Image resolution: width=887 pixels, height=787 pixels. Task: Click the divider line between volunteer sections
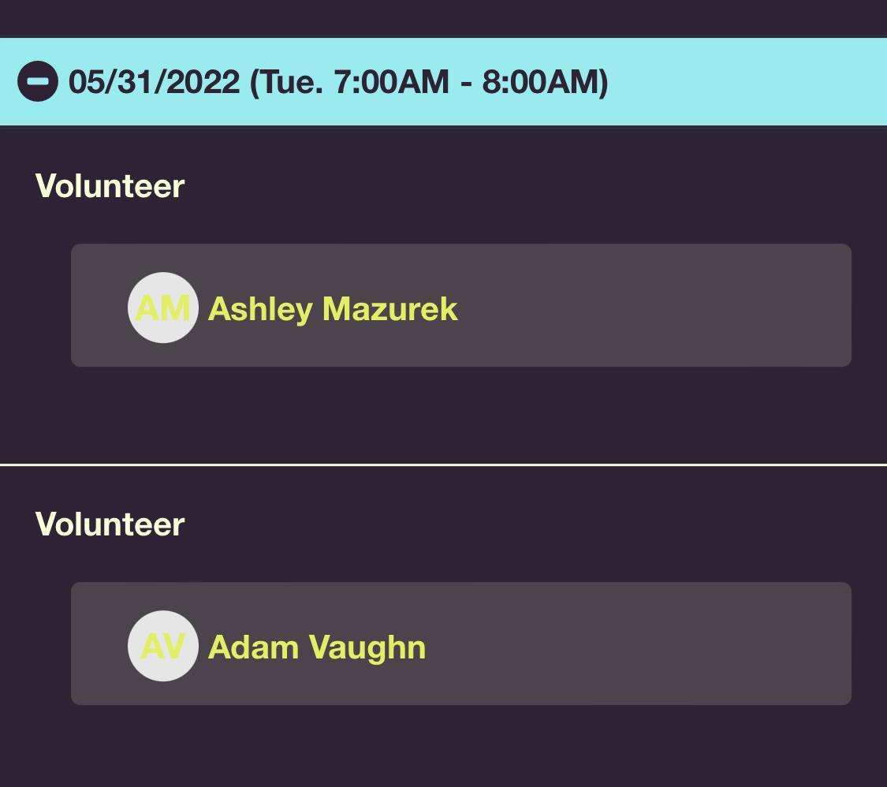pyautogui.click(x=443, y=465)
